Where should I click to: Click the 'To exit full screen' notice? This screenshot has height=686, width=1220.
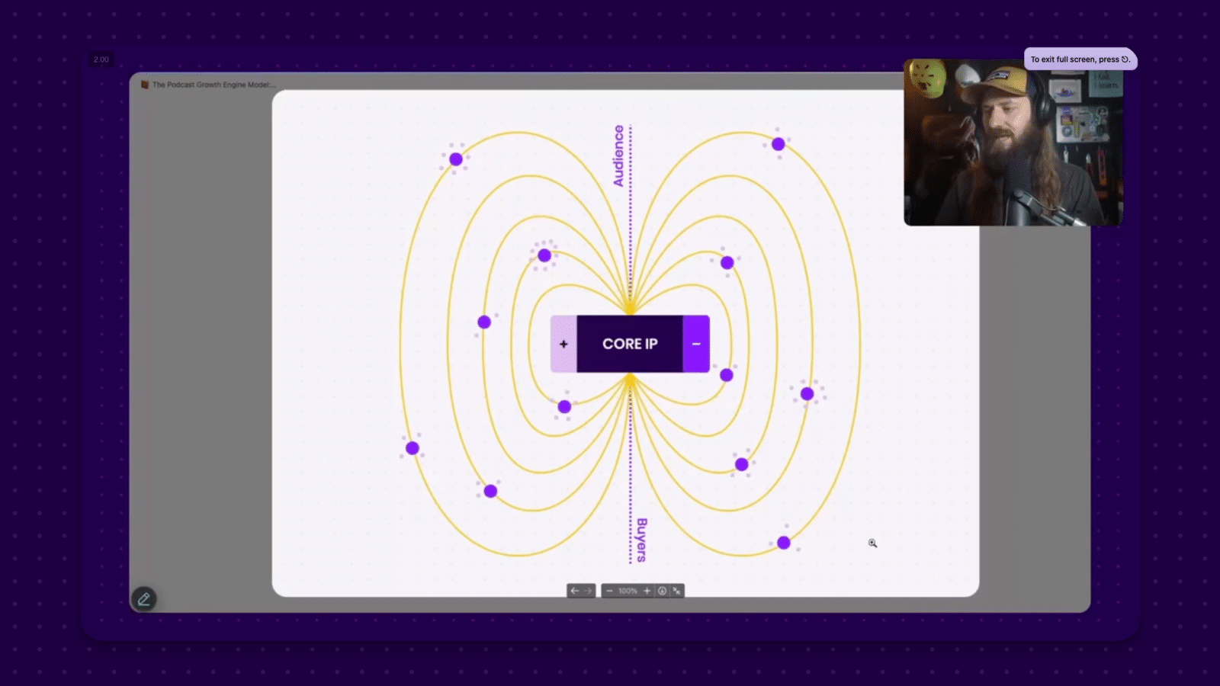[x=1080, y=59]
